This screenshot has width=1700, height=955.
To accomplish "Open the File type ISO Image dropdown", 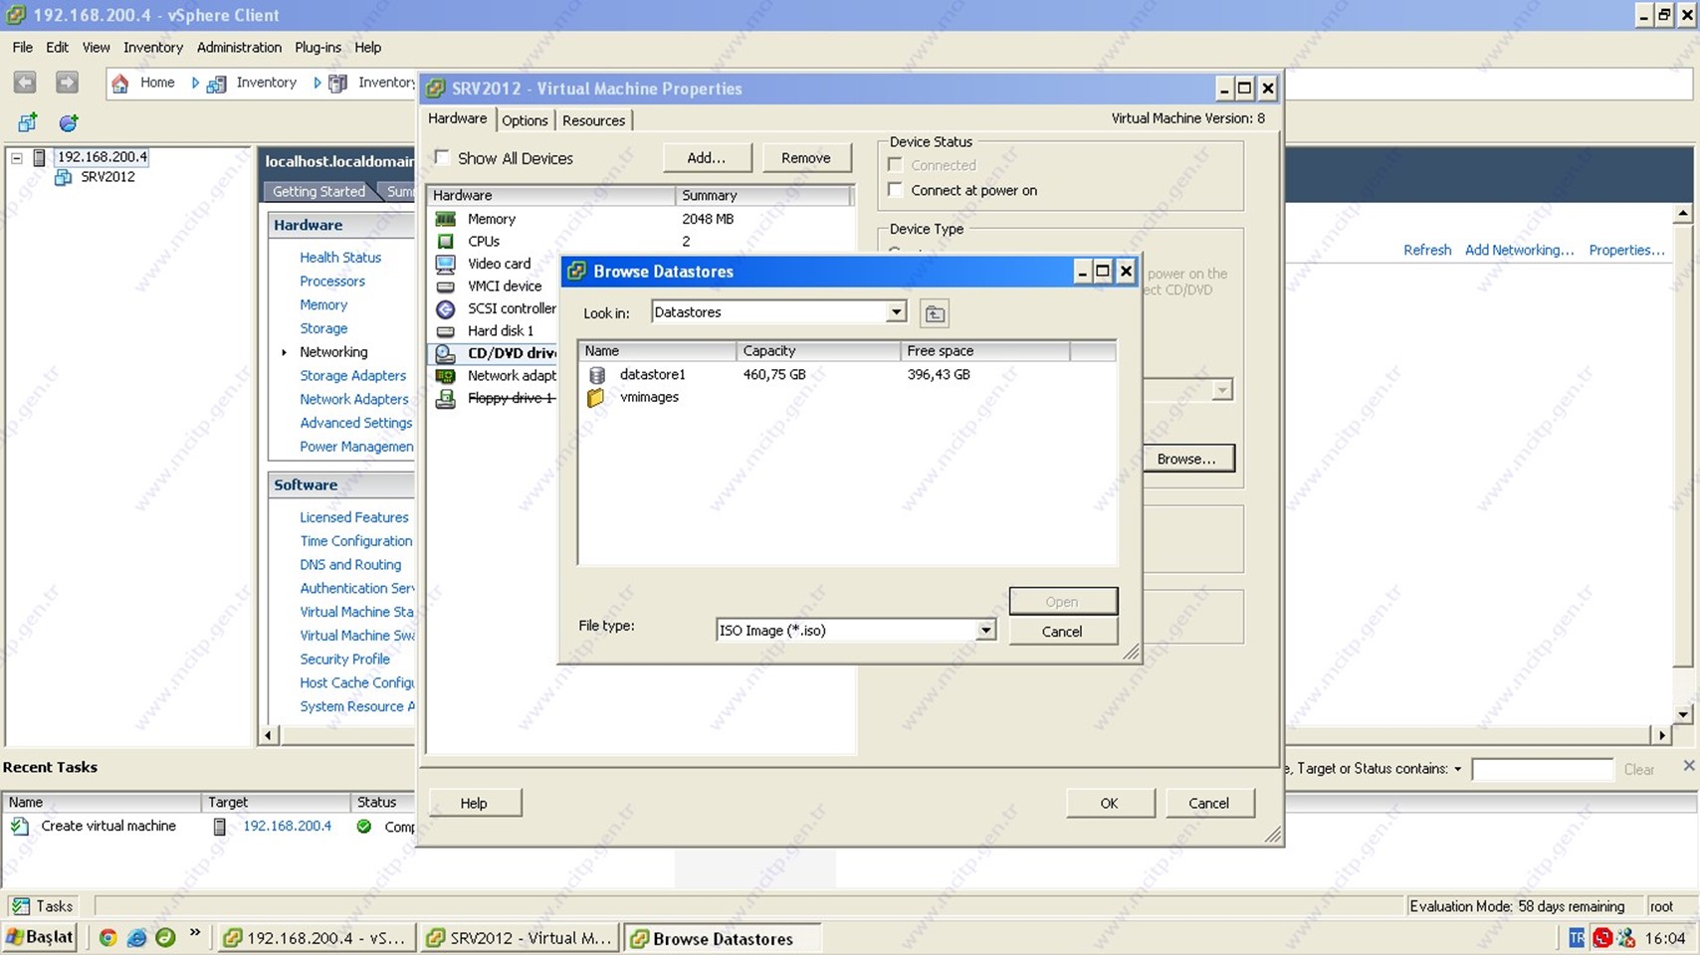I will (984, 630).
